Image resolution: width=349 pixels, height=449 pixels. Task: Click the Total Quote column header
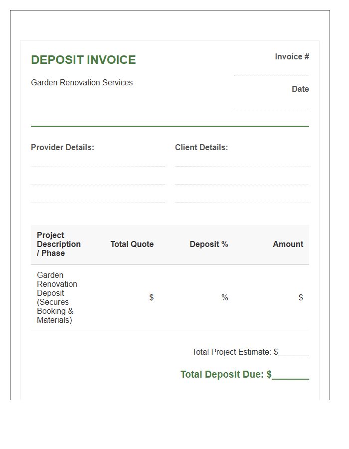pos(132,244)
